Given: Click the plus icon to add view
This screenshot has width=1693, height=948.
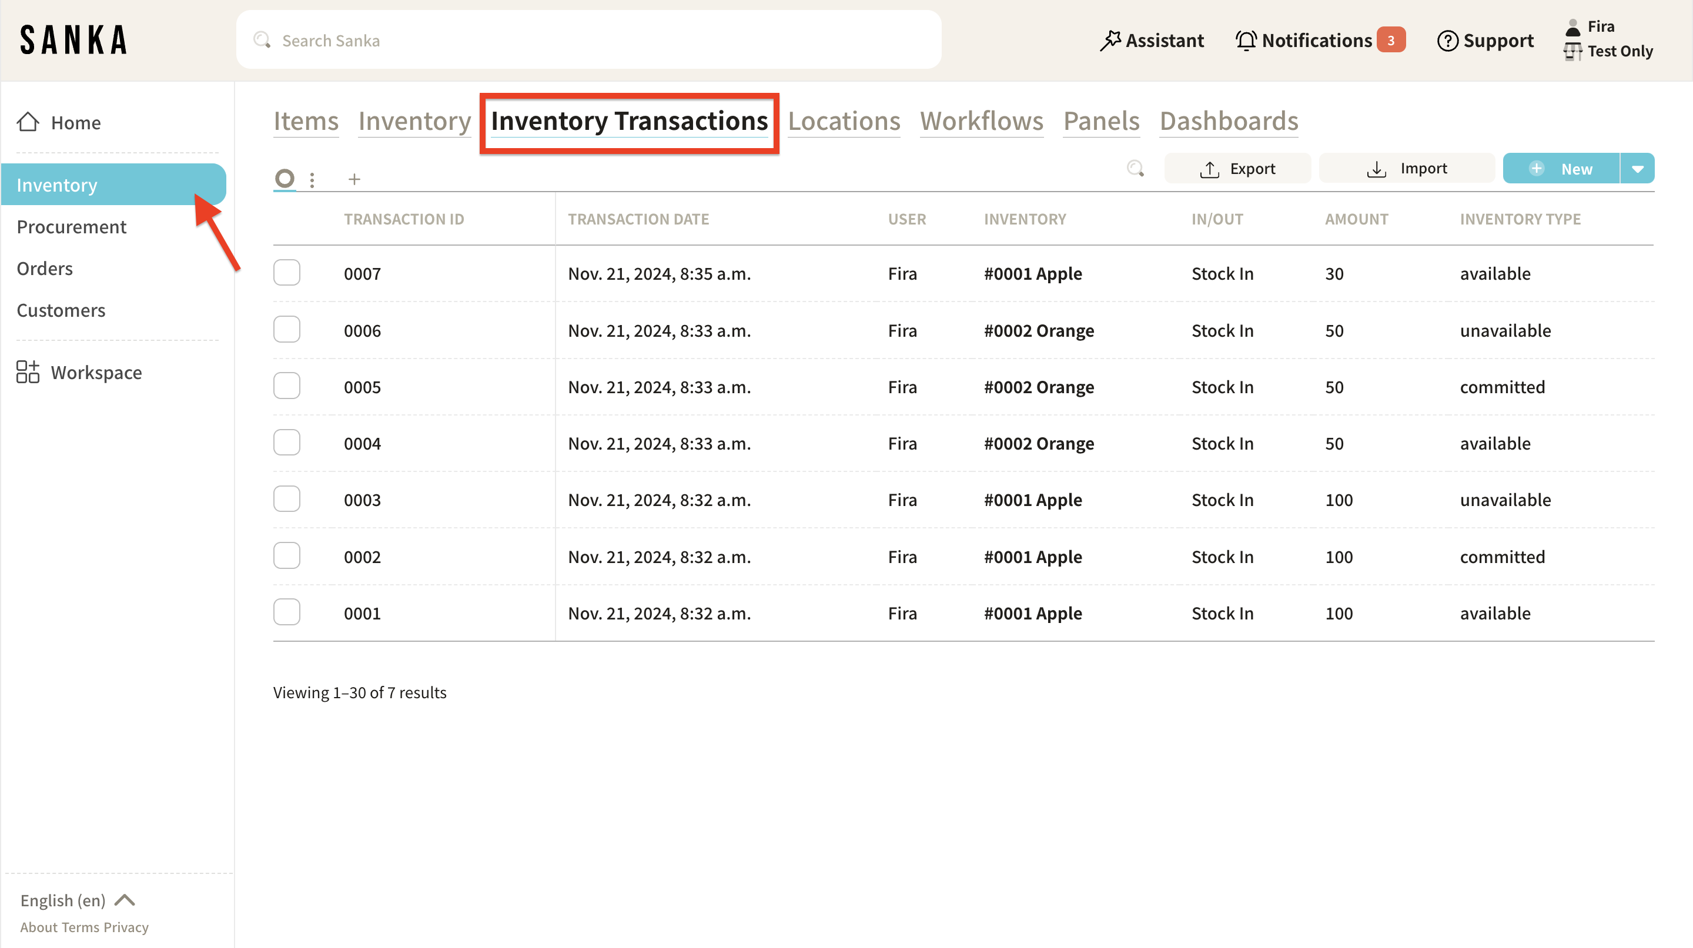Looking at the screenshot, I should click(354, 179).
